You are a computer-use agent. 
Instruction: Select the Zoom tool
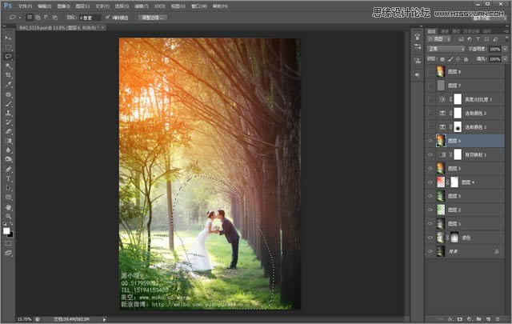tap(9, 216)
